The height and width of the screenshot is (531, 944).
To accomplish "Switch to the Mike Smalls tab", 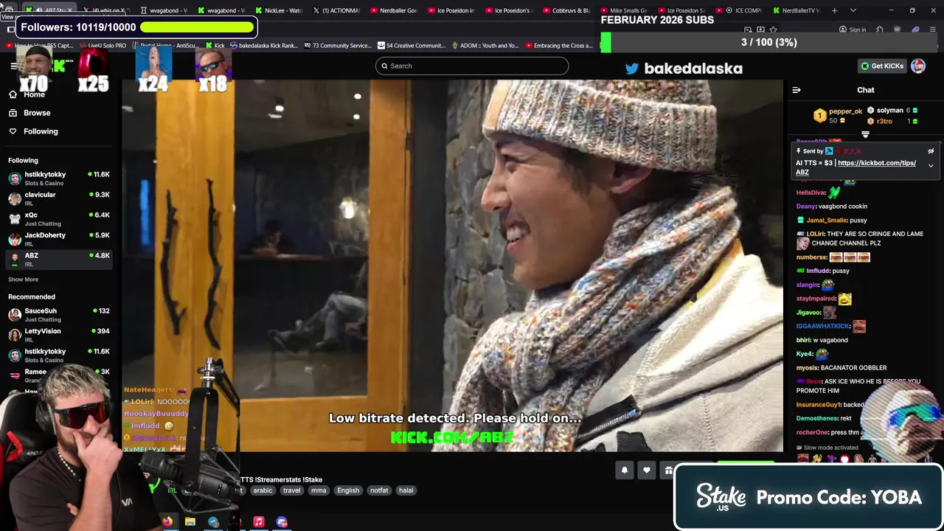I will [x=624, y=10].
